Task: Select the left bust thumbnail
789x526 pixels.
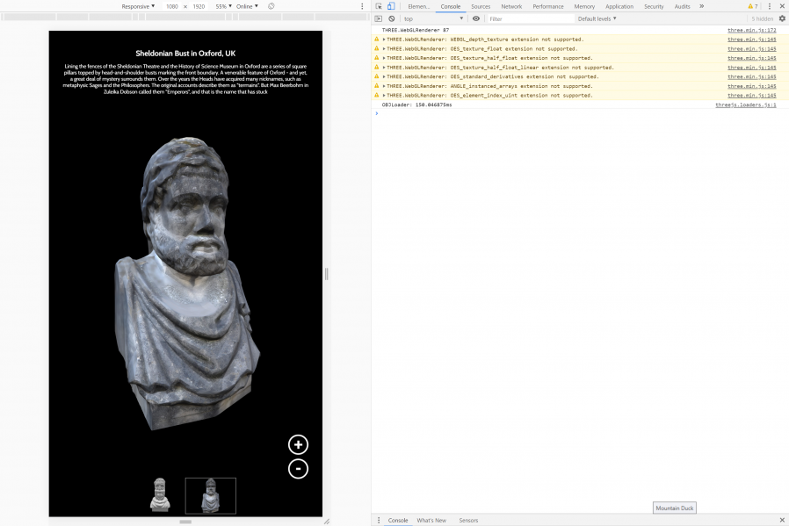Action: 160,495
